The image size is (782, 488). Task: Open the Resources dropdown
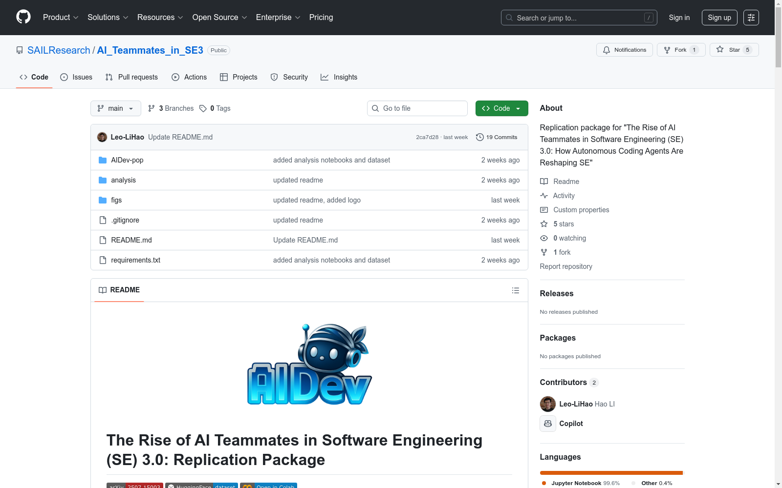click(x=160, y=18)
